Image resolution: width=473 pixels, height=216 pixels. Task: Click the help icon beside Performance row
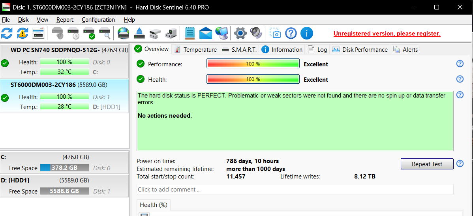click(460, 64)
